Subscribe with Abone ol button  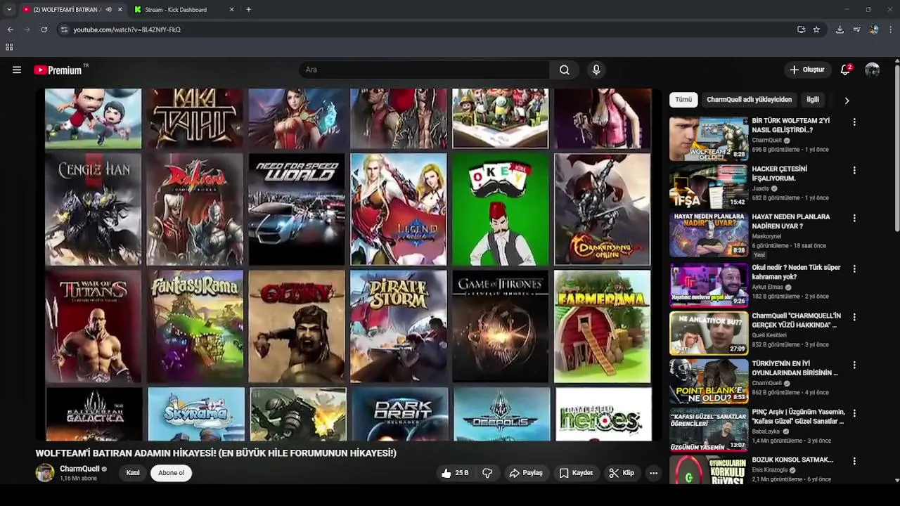[171, 473]
